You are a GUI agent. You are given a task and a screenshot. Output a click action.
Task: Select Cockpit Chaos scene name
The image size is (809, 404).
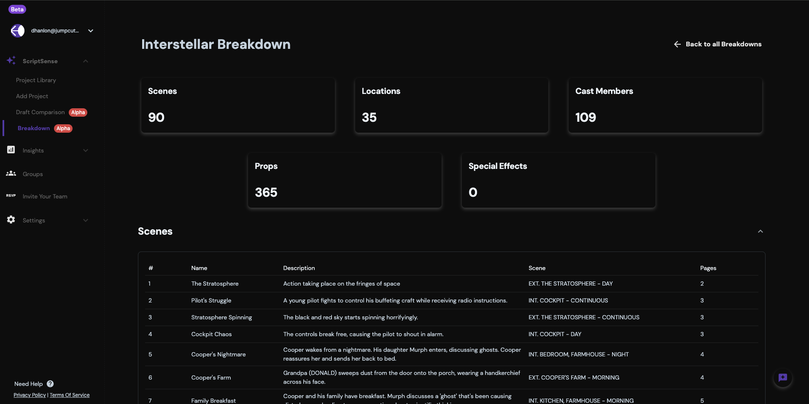click(x=211, y=334)
